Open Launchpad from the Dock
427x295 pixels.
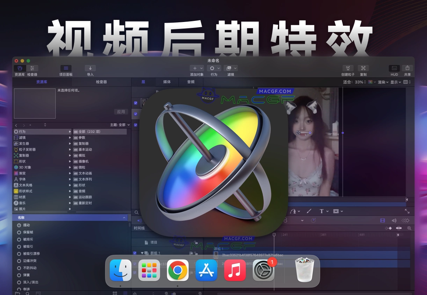click(x=149, y=270)
